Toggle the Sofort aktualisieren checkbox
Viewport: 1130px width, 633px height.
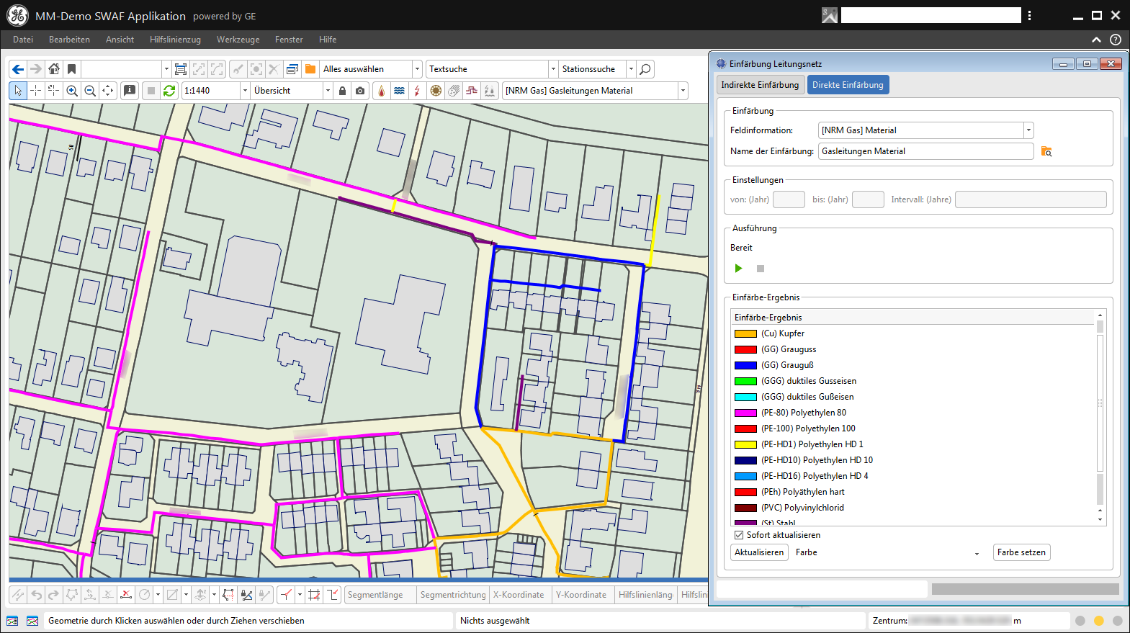[x=738, y=535]
